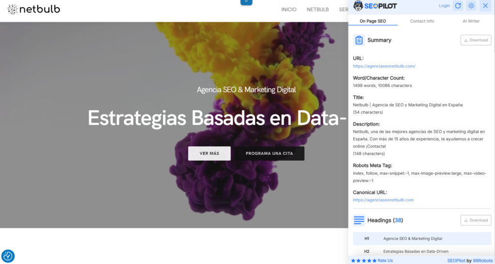This screenshot has width=495, height=264.
Task: Click the Summary clipboard icon
Action: (359, 40)
